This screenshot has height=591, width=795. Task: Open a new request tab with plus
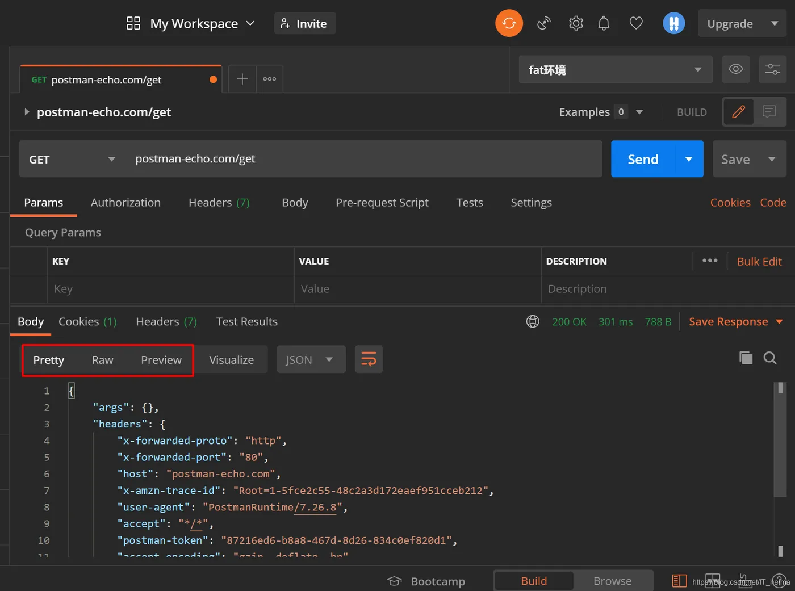pos(242,79)
